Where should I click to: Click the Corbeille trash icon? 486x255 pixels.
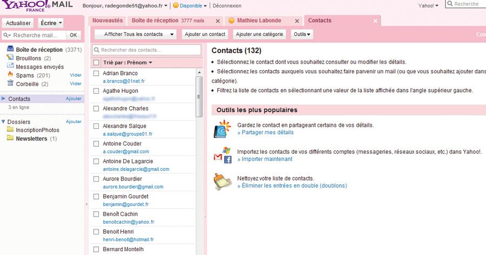pos(11,84)
